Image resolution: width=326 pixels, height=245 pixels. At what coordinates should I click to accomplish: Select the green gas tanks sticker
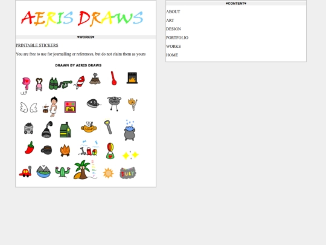pos(60,83)
